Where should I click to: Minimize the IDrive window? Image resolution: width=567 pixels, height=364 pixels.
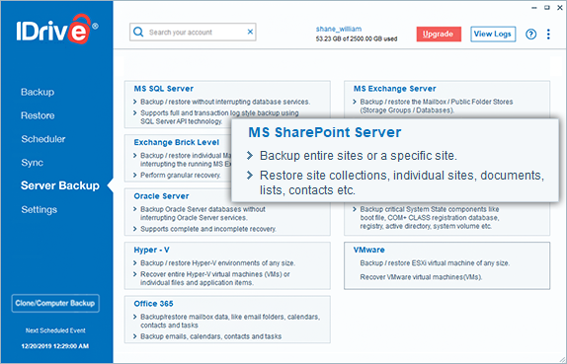pos(534,8)
